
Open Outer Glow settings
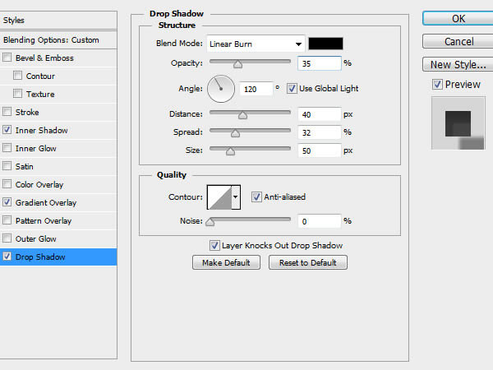coord(58,238)
